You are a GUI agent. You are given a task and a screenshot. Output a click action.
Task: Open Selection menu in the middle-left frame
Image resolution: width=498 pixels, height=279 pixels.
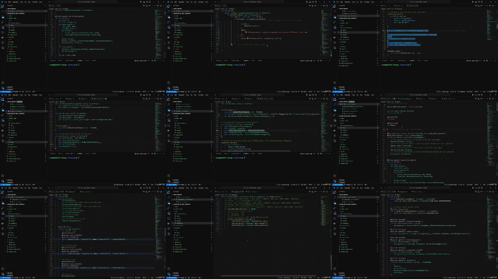15,95
